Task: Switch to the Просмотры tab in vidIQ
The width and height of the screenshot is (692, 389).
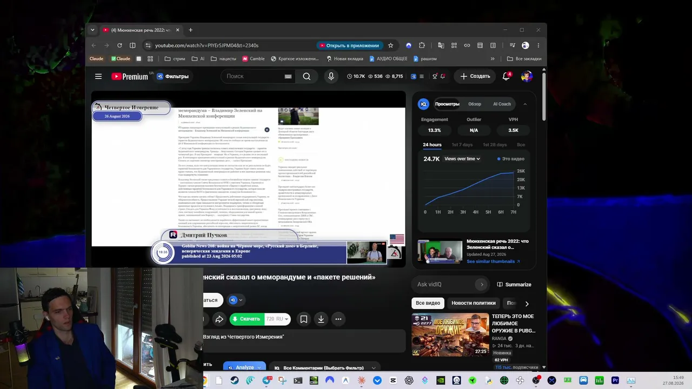Action: (x=447, y=104)
